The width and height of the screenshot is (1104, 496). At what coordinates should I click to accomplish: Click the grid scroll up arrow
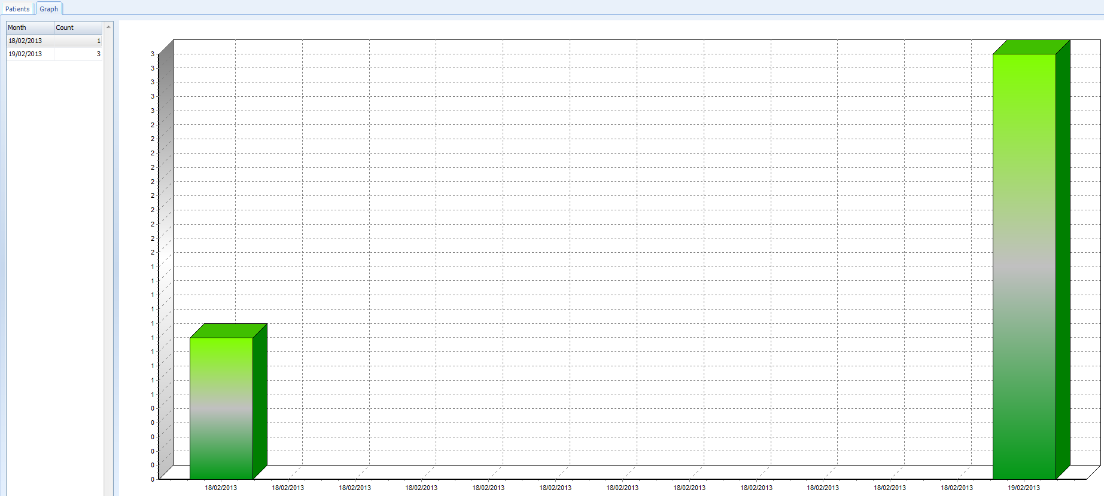click(108, 27)
